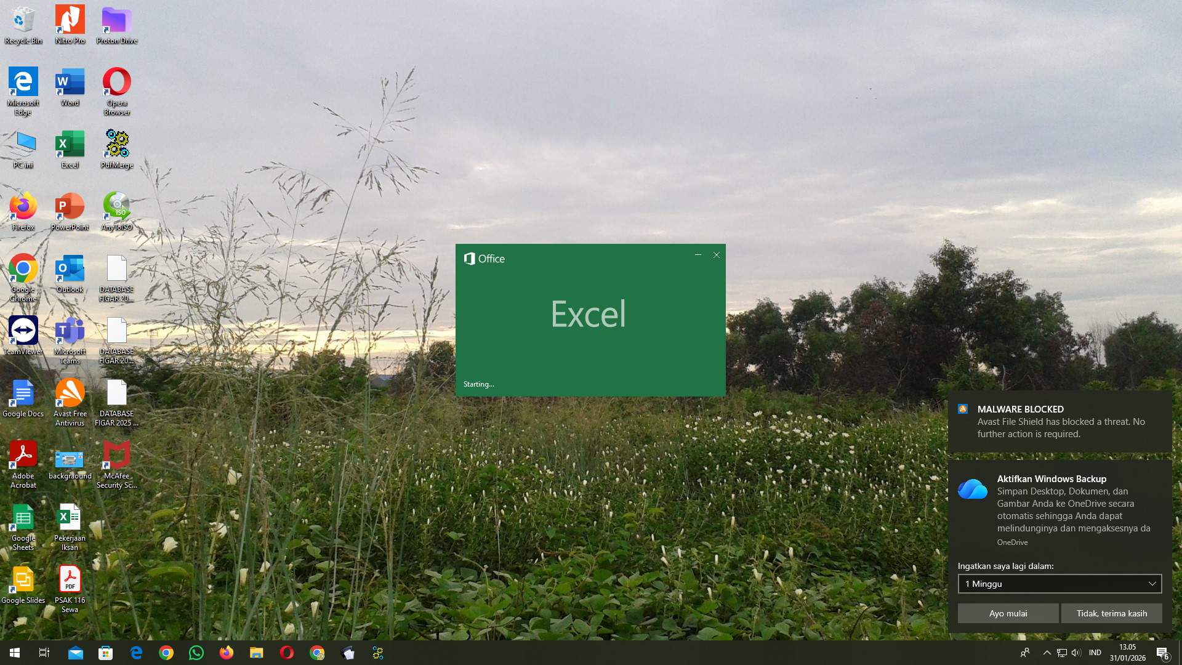
Task: Open McAfee Security Scan
Action: click(116, 459)
